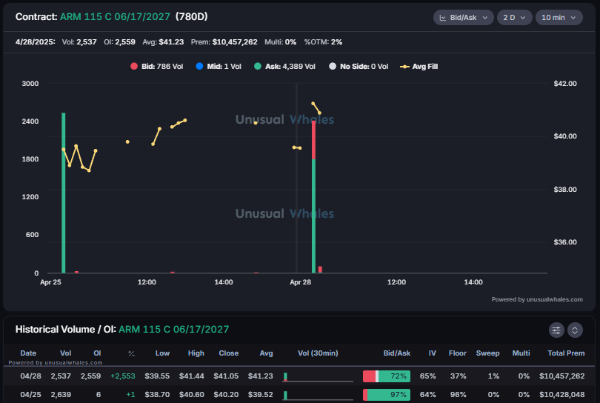Click the 04/28 Vol (30min) mini chart
600x403 pixels.
318,377
